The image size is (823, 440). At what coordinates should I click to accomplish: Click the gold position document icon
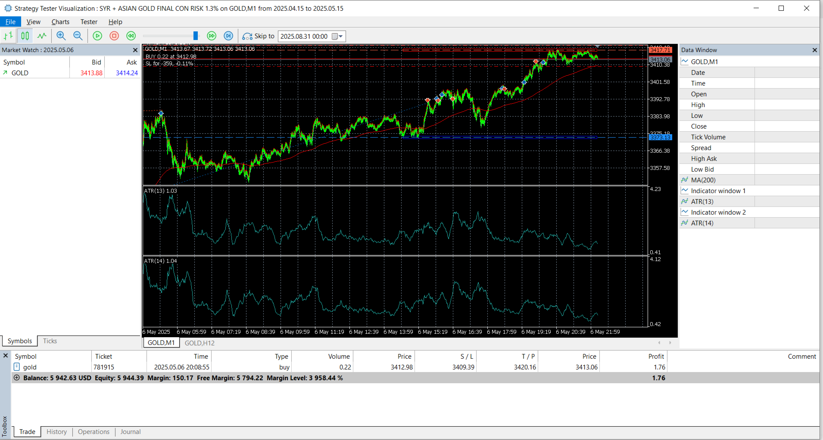pos(17,367)
